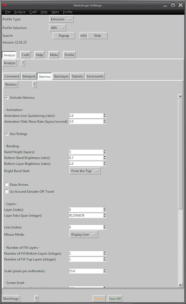Open the Analyze menu in menu bar
This screenshot has width=186, height=304.
point(20,12)
